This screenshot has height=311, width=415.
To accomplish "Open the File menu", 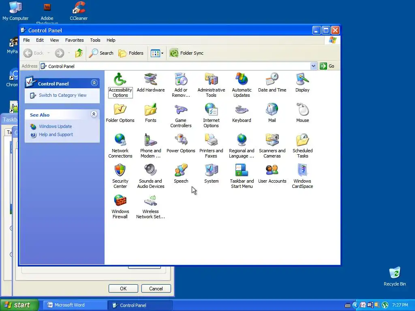I will coord(26,40).
